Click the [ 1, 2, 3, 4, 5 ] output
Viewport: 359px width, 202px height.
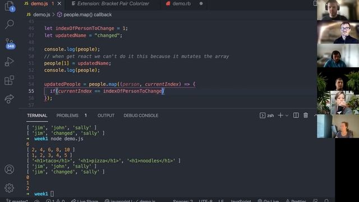[x=49, y=155]
